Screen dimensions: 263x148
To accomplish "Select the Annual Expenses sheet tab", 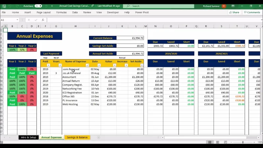I will [x=52, y=137].
